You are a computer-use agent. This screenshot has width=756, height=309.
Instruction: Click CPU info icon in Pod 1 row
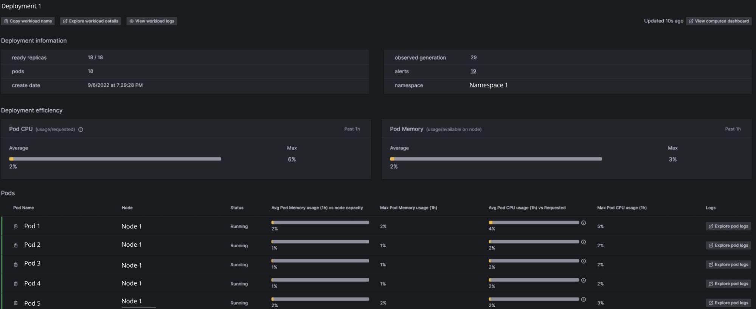pos(584,223)
